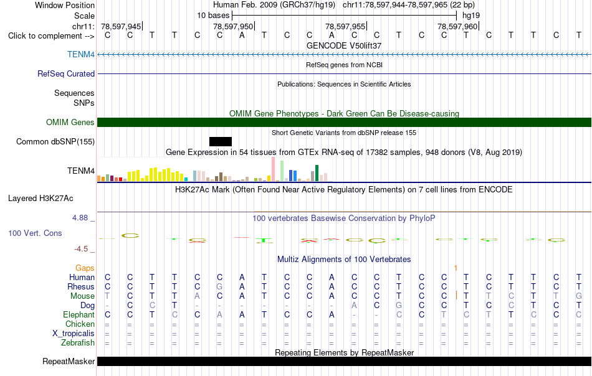
Task: Click the Elephant species row label
Action: (x=79, y=314)
